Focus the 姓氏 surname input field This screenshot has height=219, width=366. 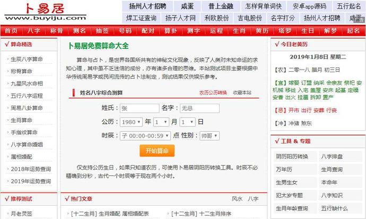click(139, 108)
